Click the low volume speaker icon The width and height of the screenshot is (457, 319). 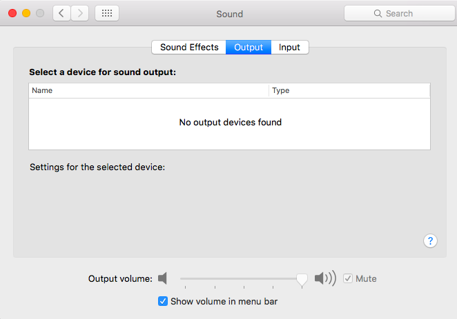(163, 278)
